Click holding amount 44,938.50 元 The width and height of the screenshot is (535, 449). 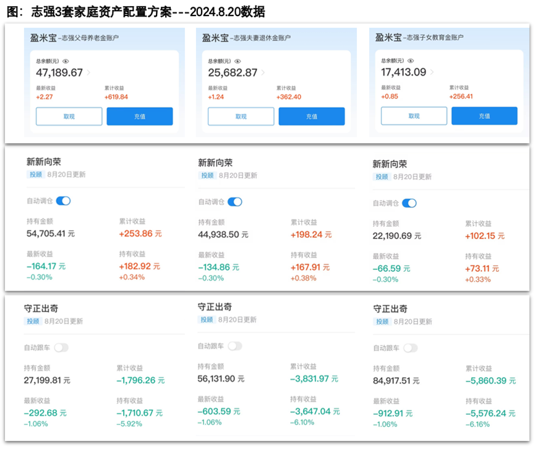[223, 235]
